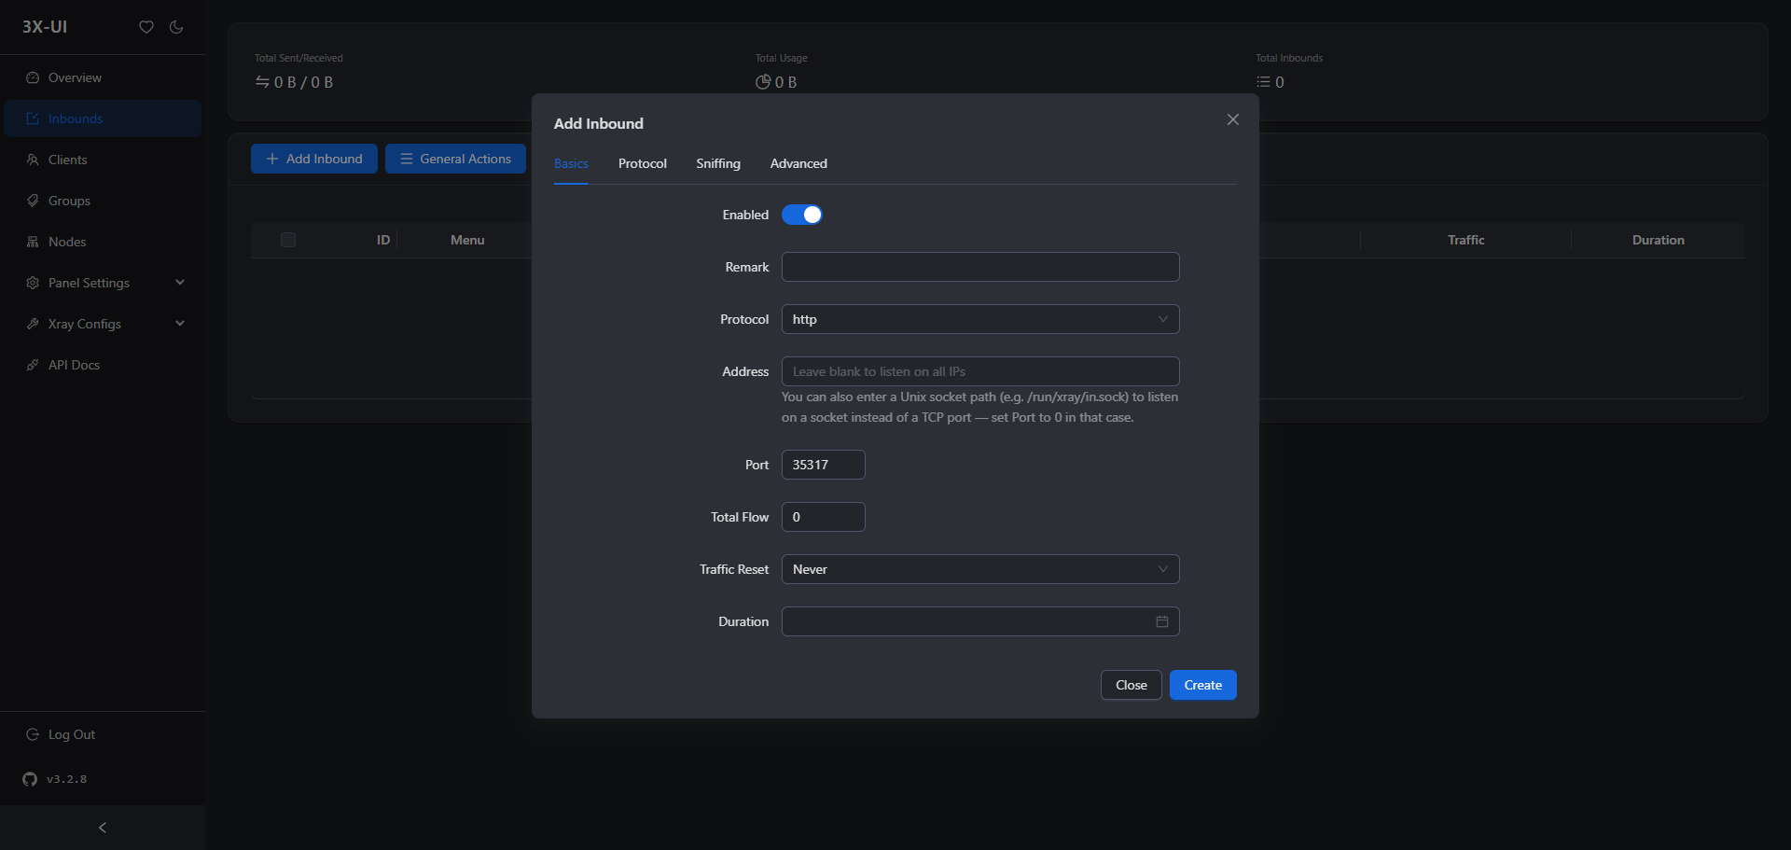The image size is (1791, 850).
Task: Open GitHub version v3.2.8 link
Action: [55, 779]
